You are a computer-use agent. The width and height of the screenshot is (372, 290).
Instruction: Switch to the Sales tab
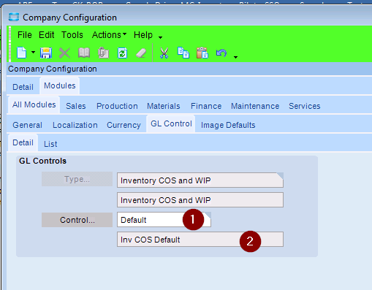pos(76,106)
